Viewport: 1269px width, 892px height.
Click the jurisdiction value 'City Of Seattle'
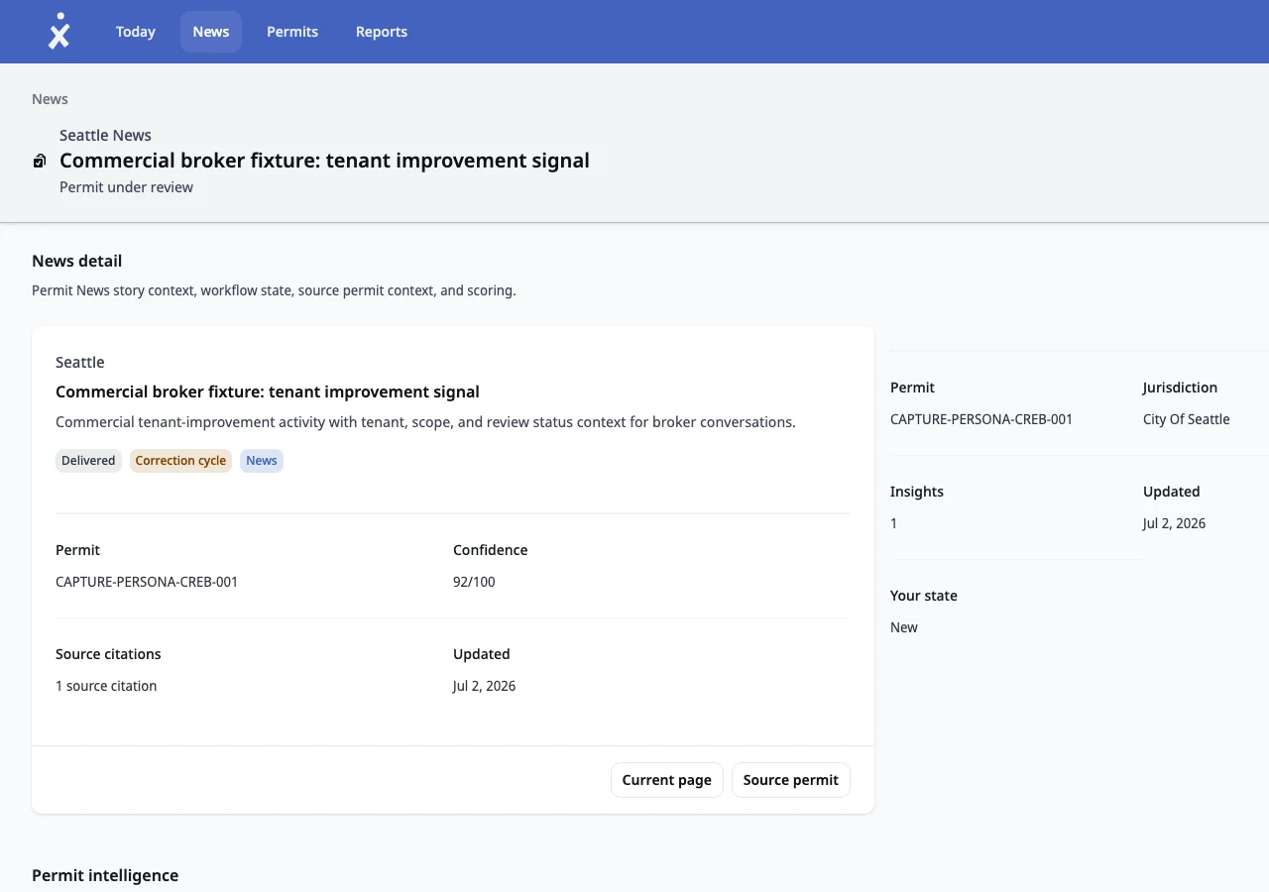pyautogui.click(x=1186, y=419)
